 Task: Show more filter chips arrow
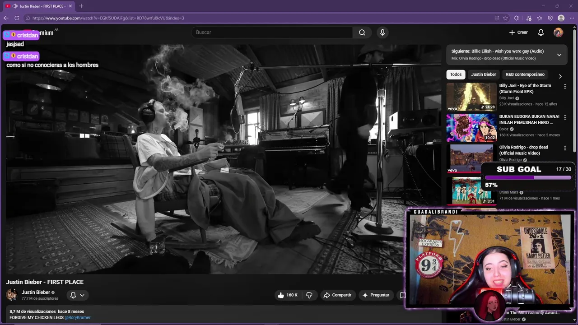point(560,76)
